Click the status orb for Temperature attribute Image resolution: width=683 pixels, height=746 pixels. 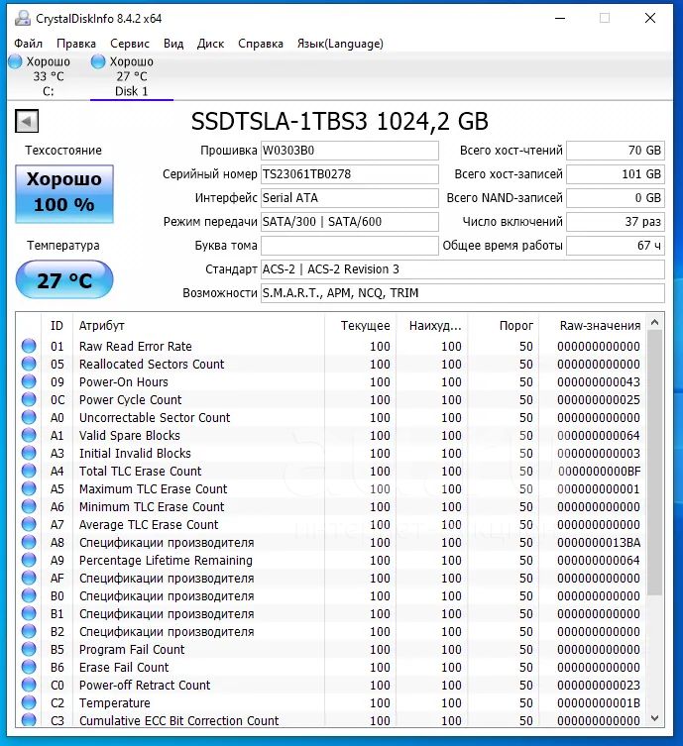coord(29,702)
